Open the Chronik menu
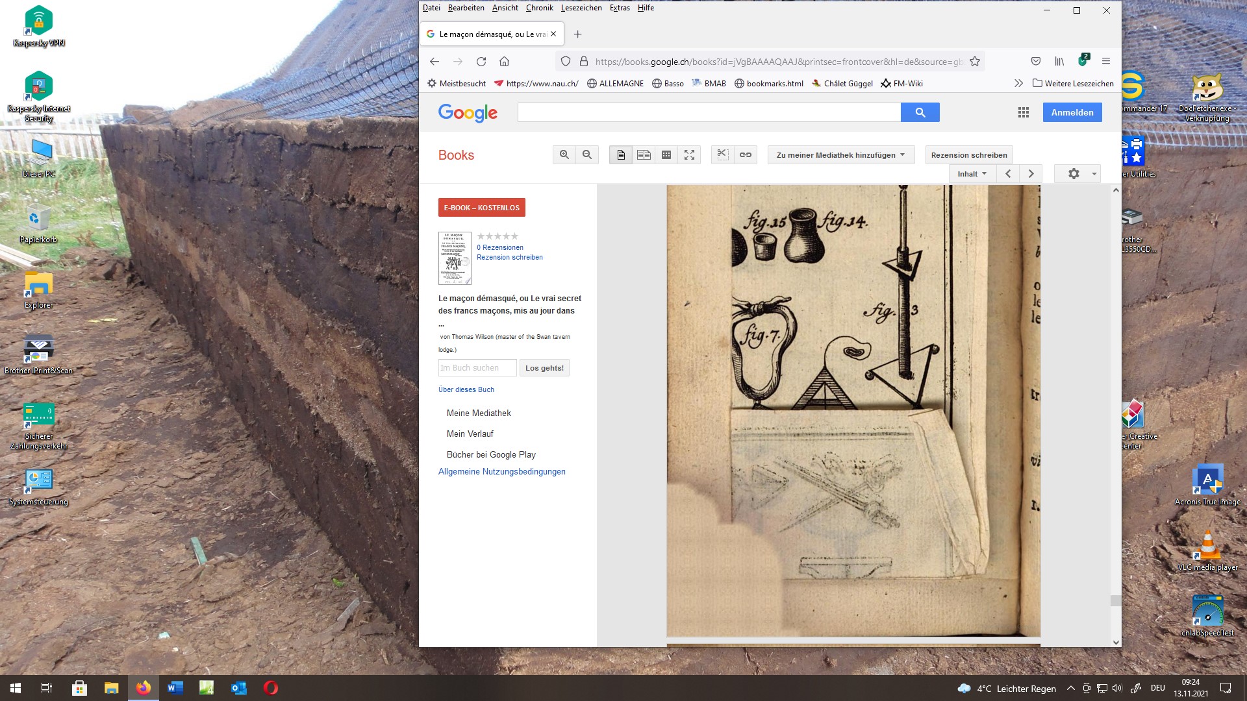 coord(539,8)
